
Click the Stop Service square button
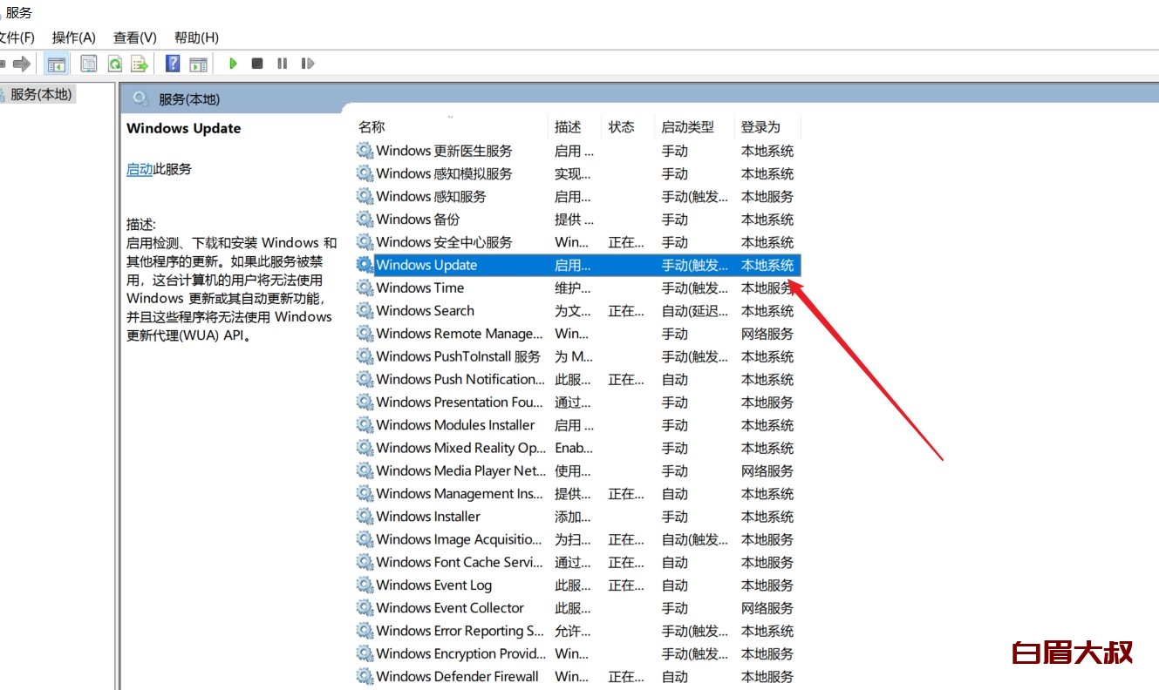257,64
